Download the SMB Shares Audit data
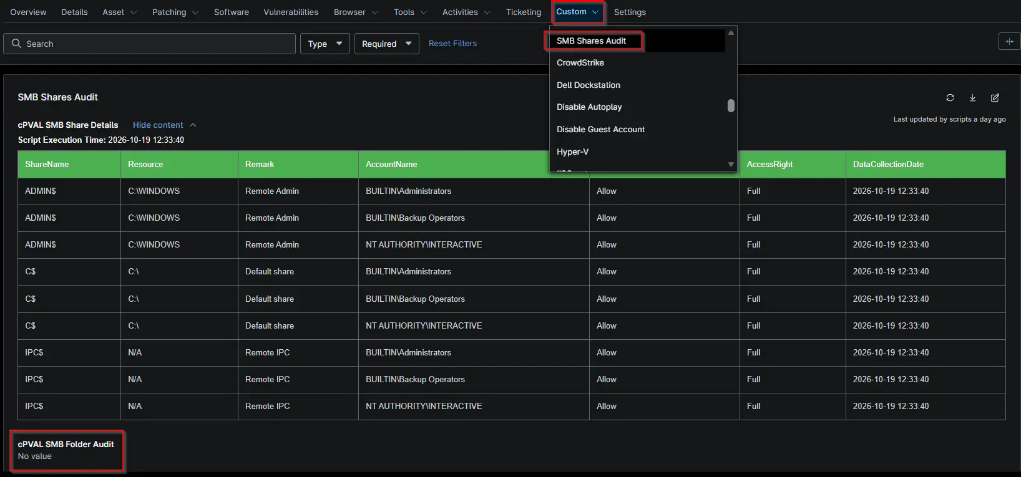1021x477 pixels. [x=972, y=98]
